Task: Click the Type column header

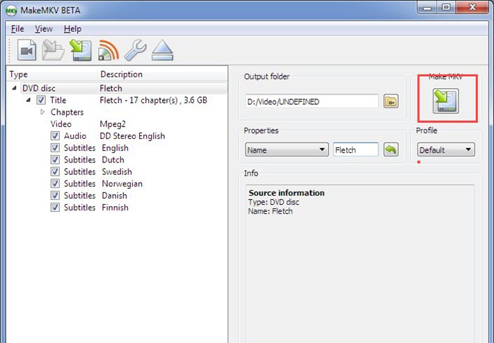Action: (52, 74)
